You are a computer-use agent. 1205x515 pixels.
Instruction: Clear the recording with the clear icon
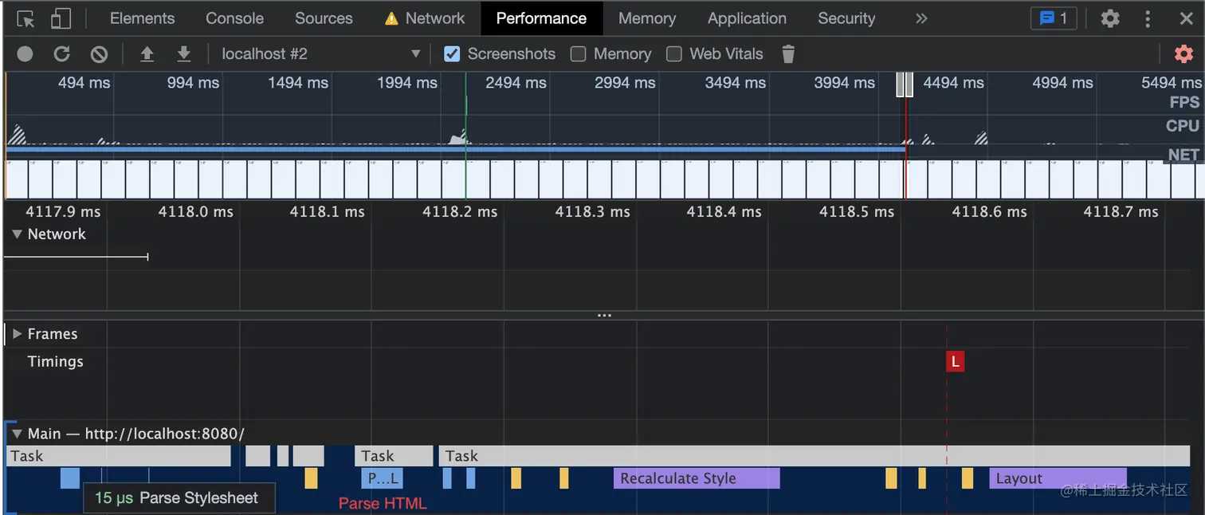(99, 54)
